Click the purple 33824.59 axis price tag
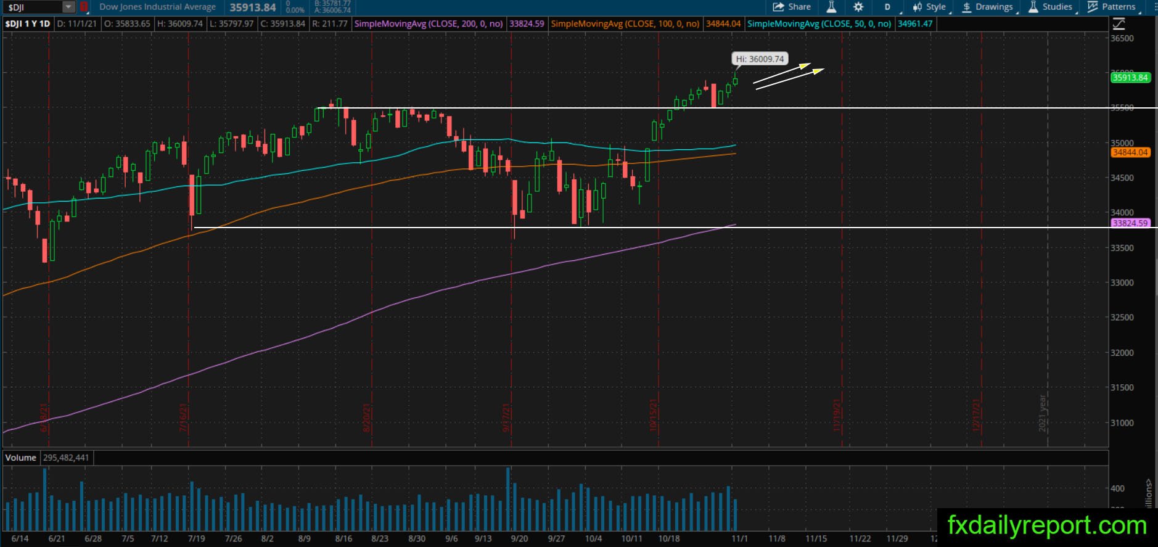Viewport: 1158px width, 547px height. pyautogui.click(x=1130, y=223)
